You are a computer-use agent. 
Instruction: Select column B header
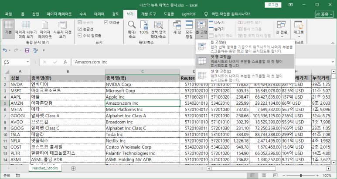[x=68, y=72]
